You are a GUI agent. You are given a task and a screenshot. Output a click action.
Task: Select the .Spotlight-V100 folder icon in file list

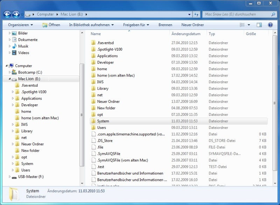(x=93, y=49)
